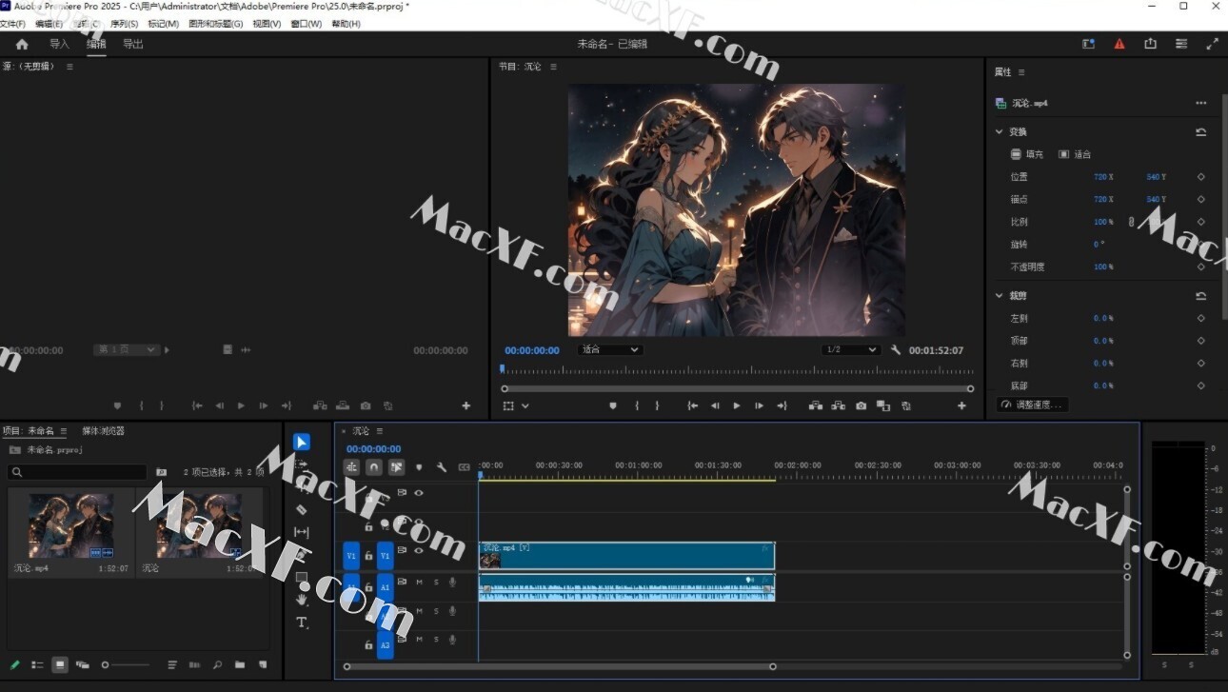Click the share/export icon at top right
The height and width of the screenshot is (692, 1228).
point(1150,44)
